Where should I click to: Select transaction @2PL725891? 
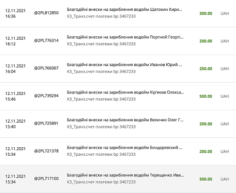pyautogui.click(x=46, y=123)
